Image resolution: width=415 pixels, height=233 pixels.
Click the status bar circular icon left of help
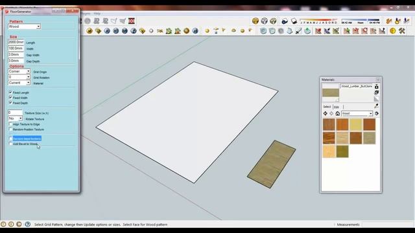[19, 225]
